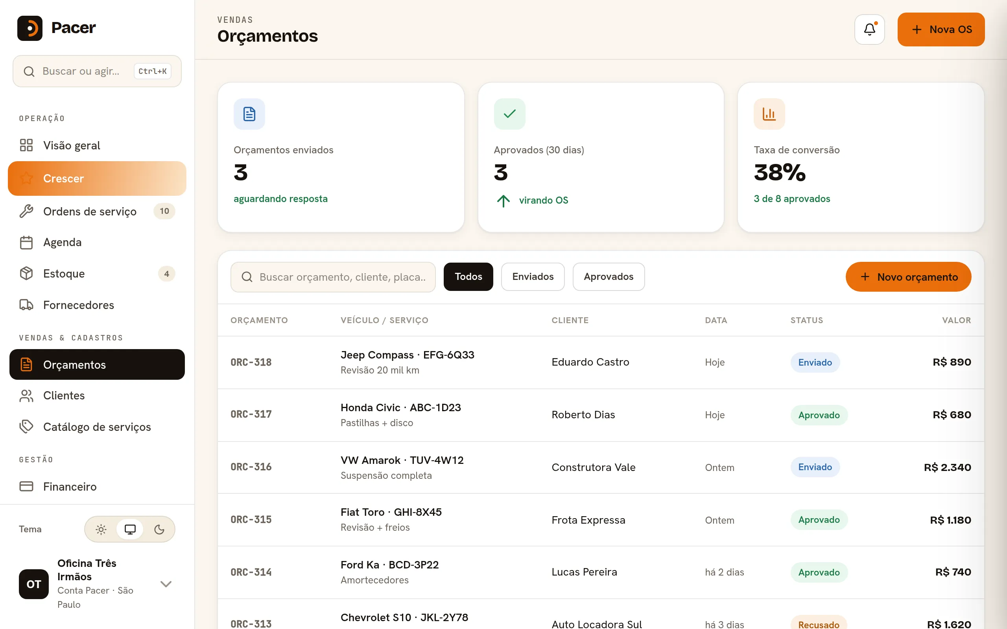Click the green checkmark Aprovados icon
The width and height of the screenshot is (1007, 629).
(509, 114)
